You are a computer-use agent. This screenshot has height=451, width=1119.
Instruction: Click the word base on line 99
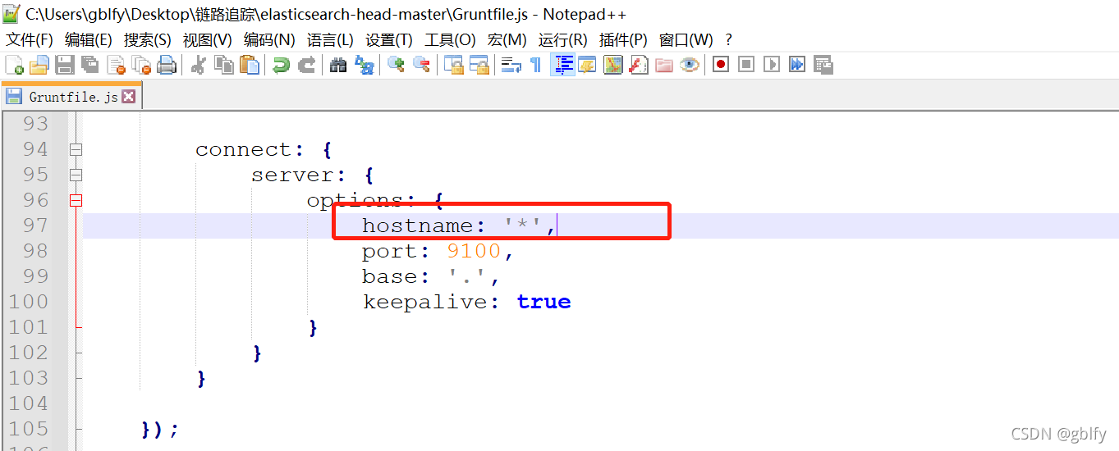click(x=390, y=276)
